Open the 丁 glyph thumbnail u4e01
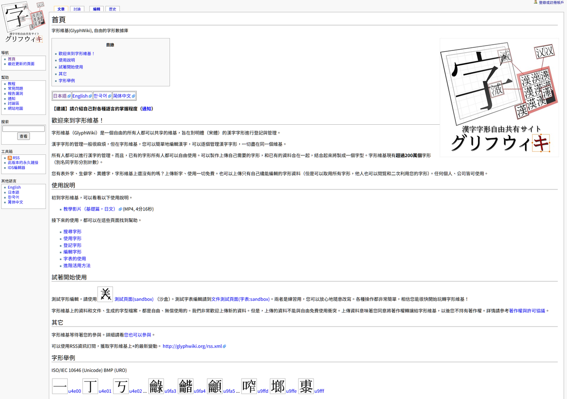 [90, 386]
